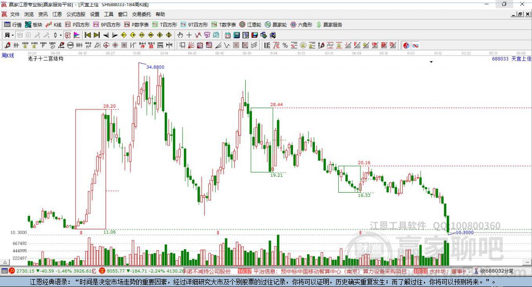The image size is (532, 287).
Task: Open the 工具 menu
Action: [109, 14]
